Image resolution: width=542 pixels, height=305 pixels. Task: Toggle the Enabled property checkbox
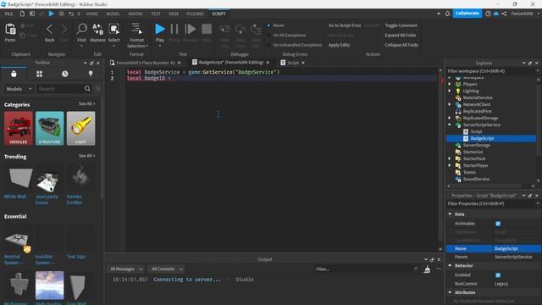tap(498, 275)
